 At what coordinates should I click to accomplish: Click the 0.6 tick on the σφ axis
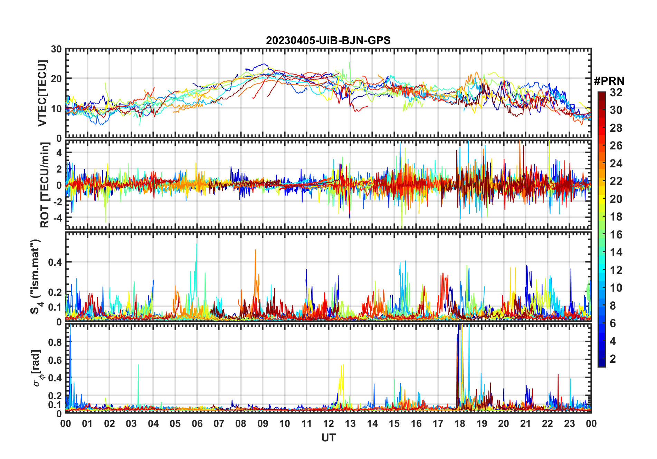point(55,360)
